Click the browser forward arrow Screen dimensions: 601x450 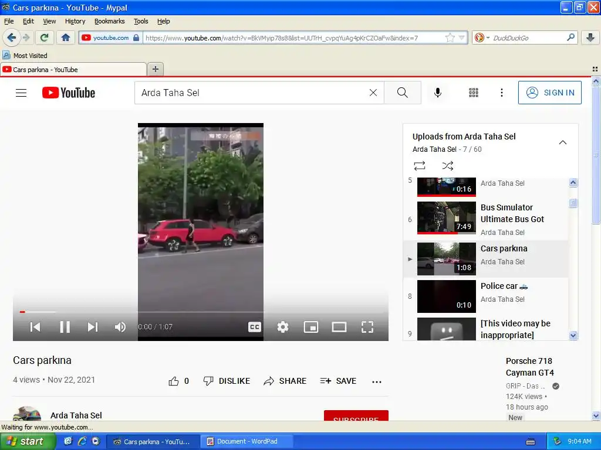click(26, 37)
